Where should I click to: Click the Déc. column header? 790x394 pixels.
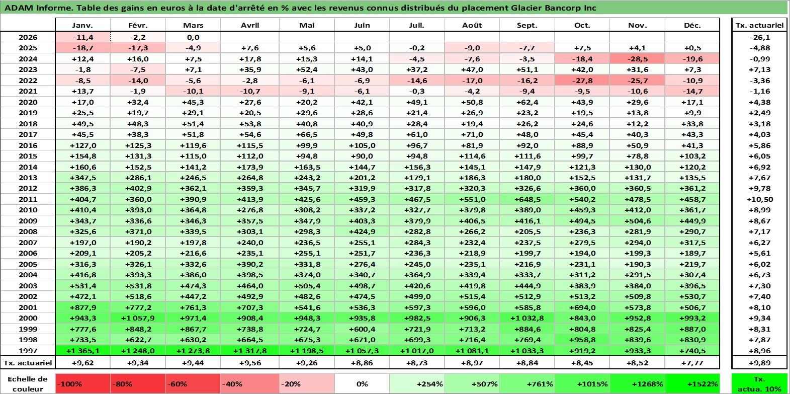click(692, 25)
